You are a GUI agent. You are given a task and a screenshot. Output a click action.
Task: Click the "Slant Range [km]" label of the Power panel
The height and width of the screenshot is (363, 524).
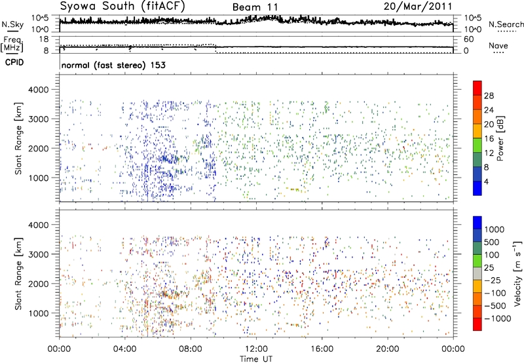click(x=18, y=138)
